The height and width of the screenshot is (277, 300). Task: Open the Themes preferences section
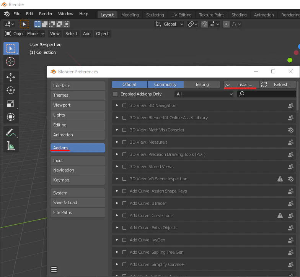(x=78, y=95)
